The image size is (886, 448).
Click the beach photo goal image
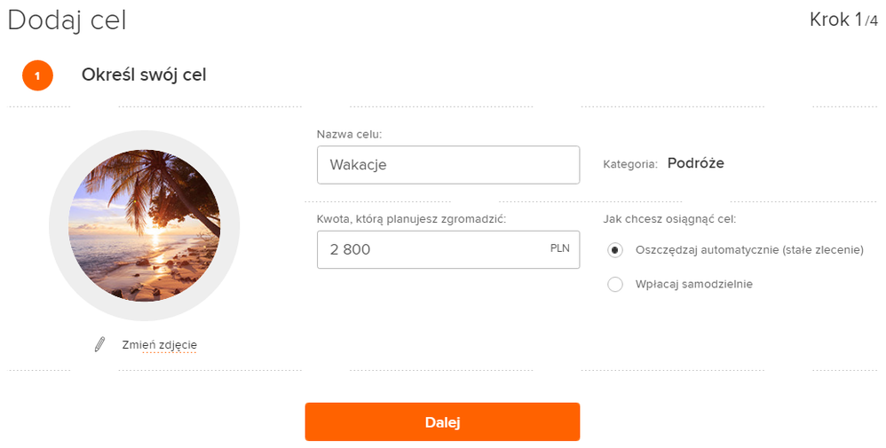tap(144, 225)
